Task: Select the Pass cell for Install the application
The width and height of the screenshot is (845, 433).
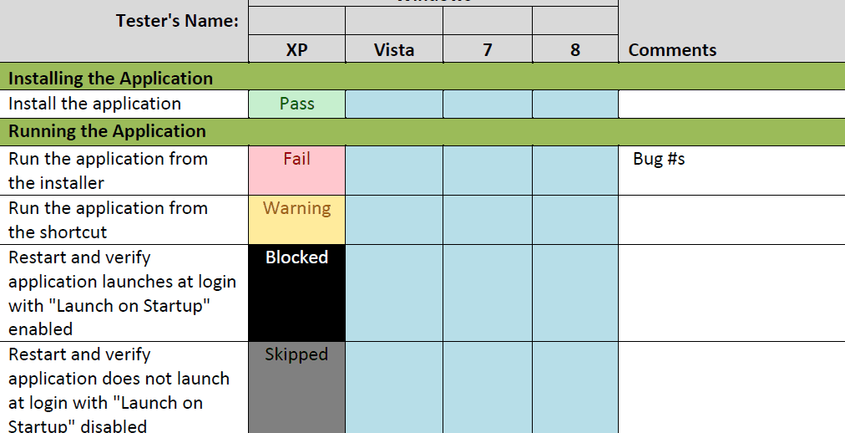Action: 297,104
